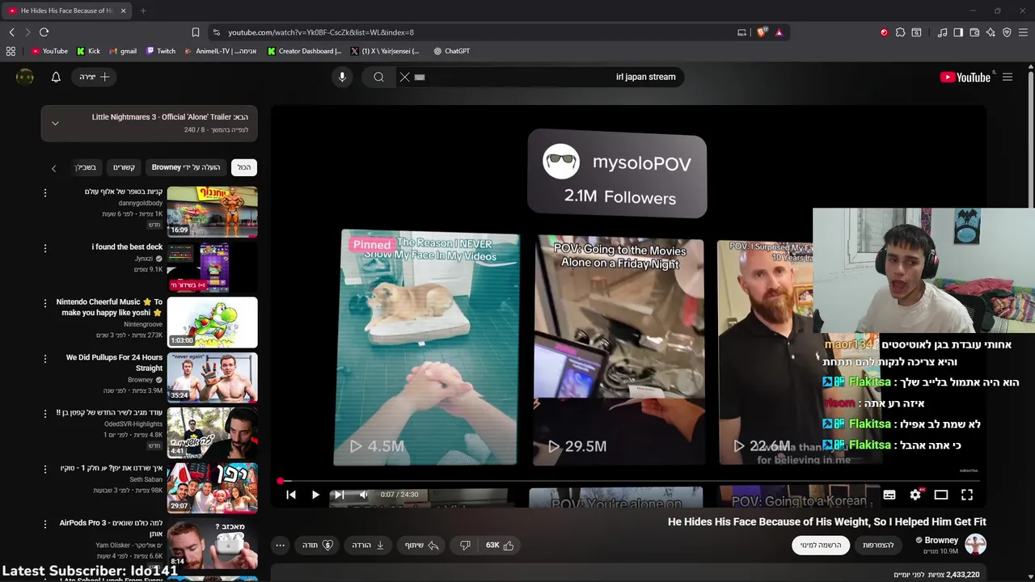Open the Brave Shields lion icon
Viewport: 1035px width, 582px height.
(x=762, y=32)
